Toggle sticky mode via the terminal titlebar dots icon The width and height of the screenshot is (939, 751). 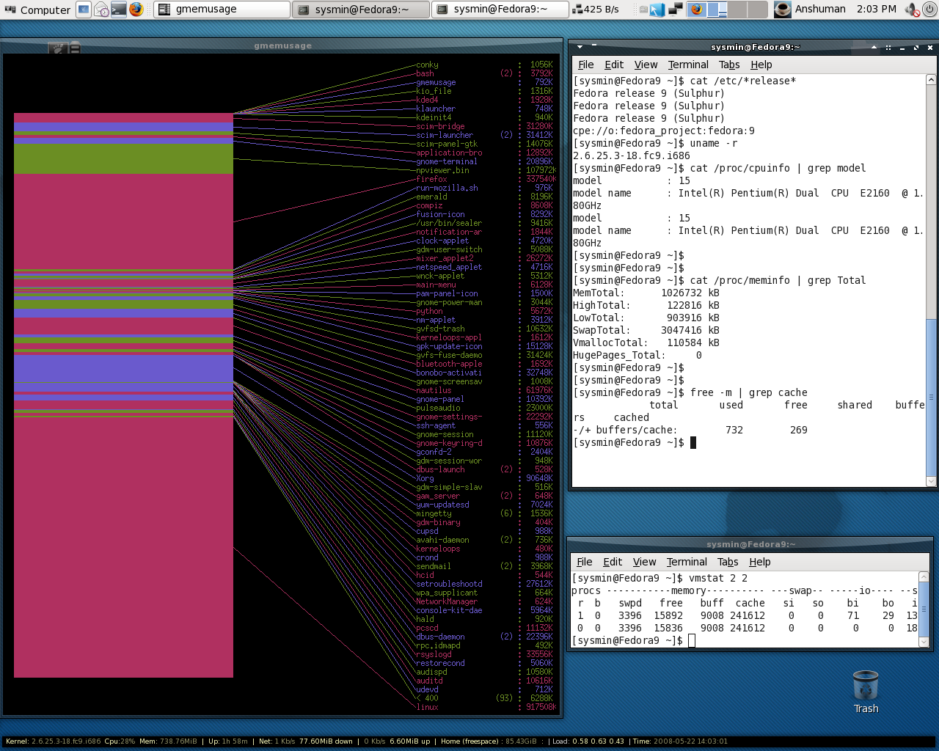888,48
